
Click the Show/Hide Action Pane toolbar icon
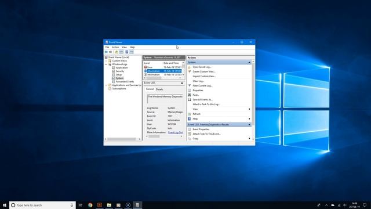click(x=132, y=52)
